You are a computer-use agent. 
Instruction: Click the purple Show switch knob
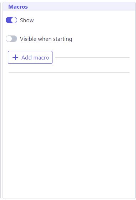pyautogui.click(x=14, y=20)
